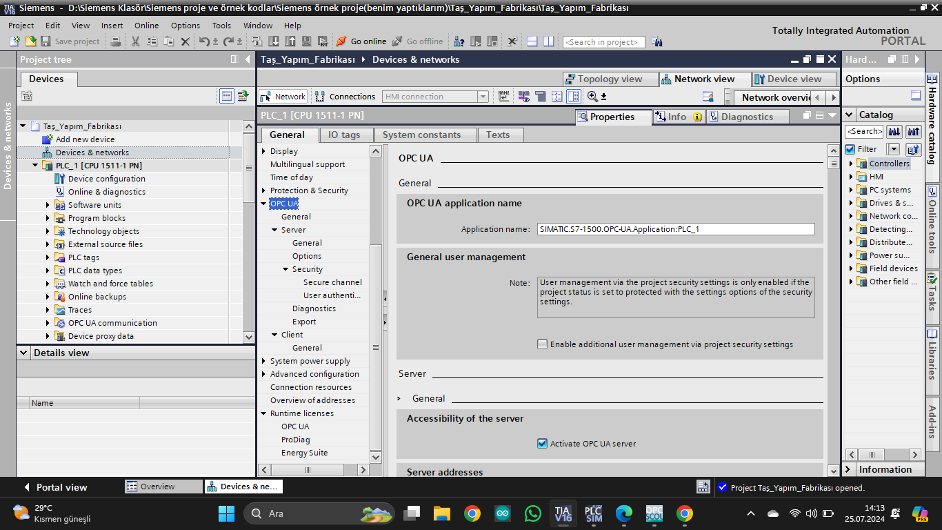Select Device configuration in project tree

point(106,179)
